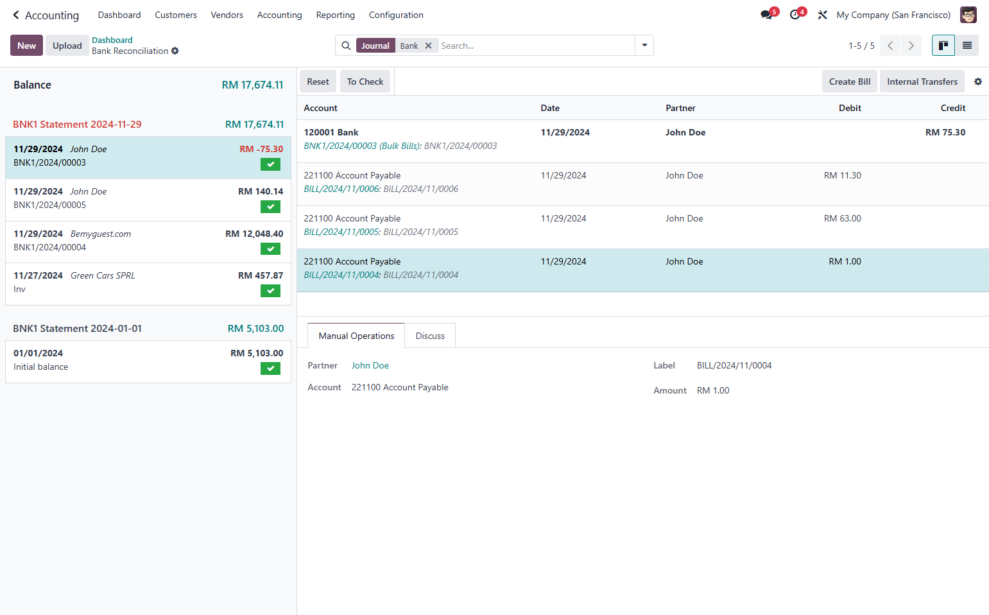Click green check on BNK1/2024/00005 line
Screen dimensions: 989x615
(270, 207)
